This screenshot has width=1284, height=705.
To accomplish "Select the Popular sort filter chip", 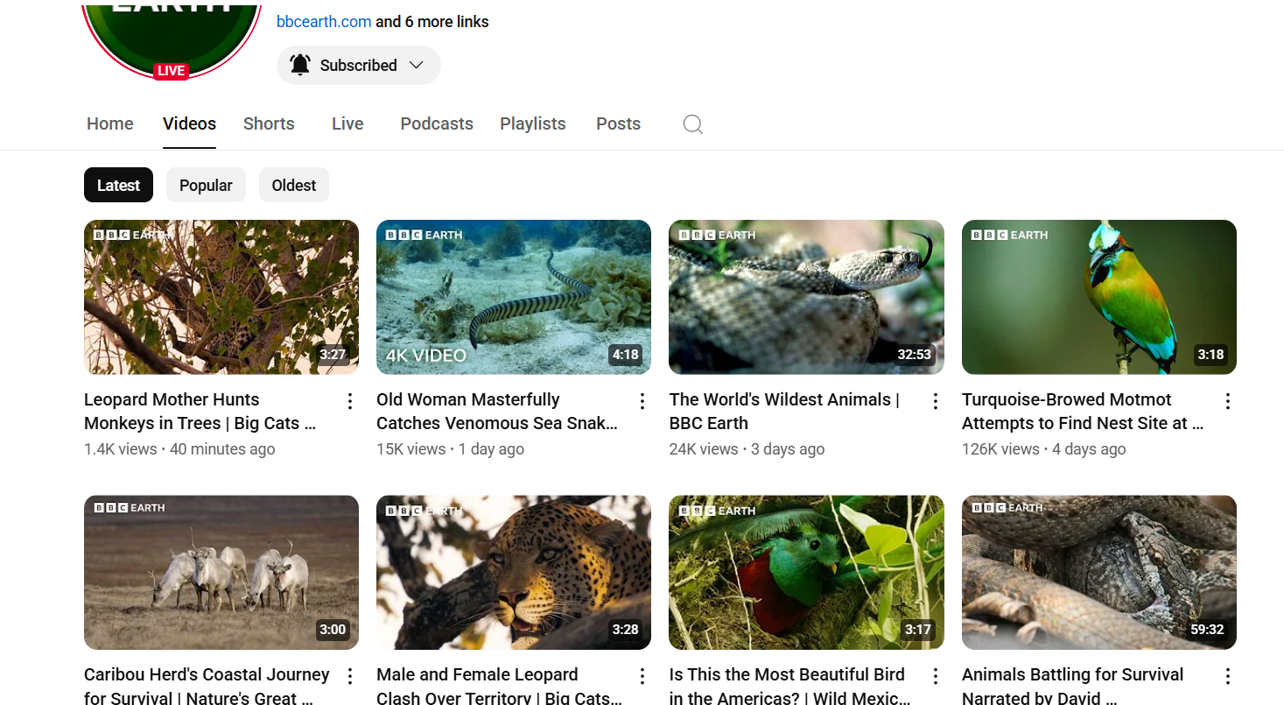I will pyautogui.click(x=206, y=186).
